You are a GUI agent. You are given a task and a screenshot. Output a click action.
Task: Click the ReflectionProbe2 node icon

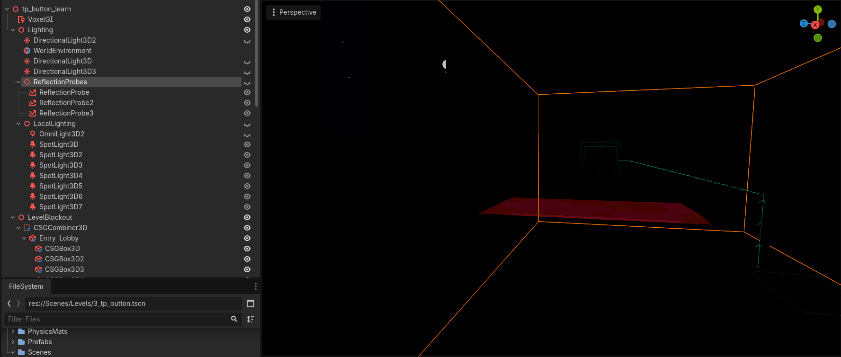pos(33,103)
